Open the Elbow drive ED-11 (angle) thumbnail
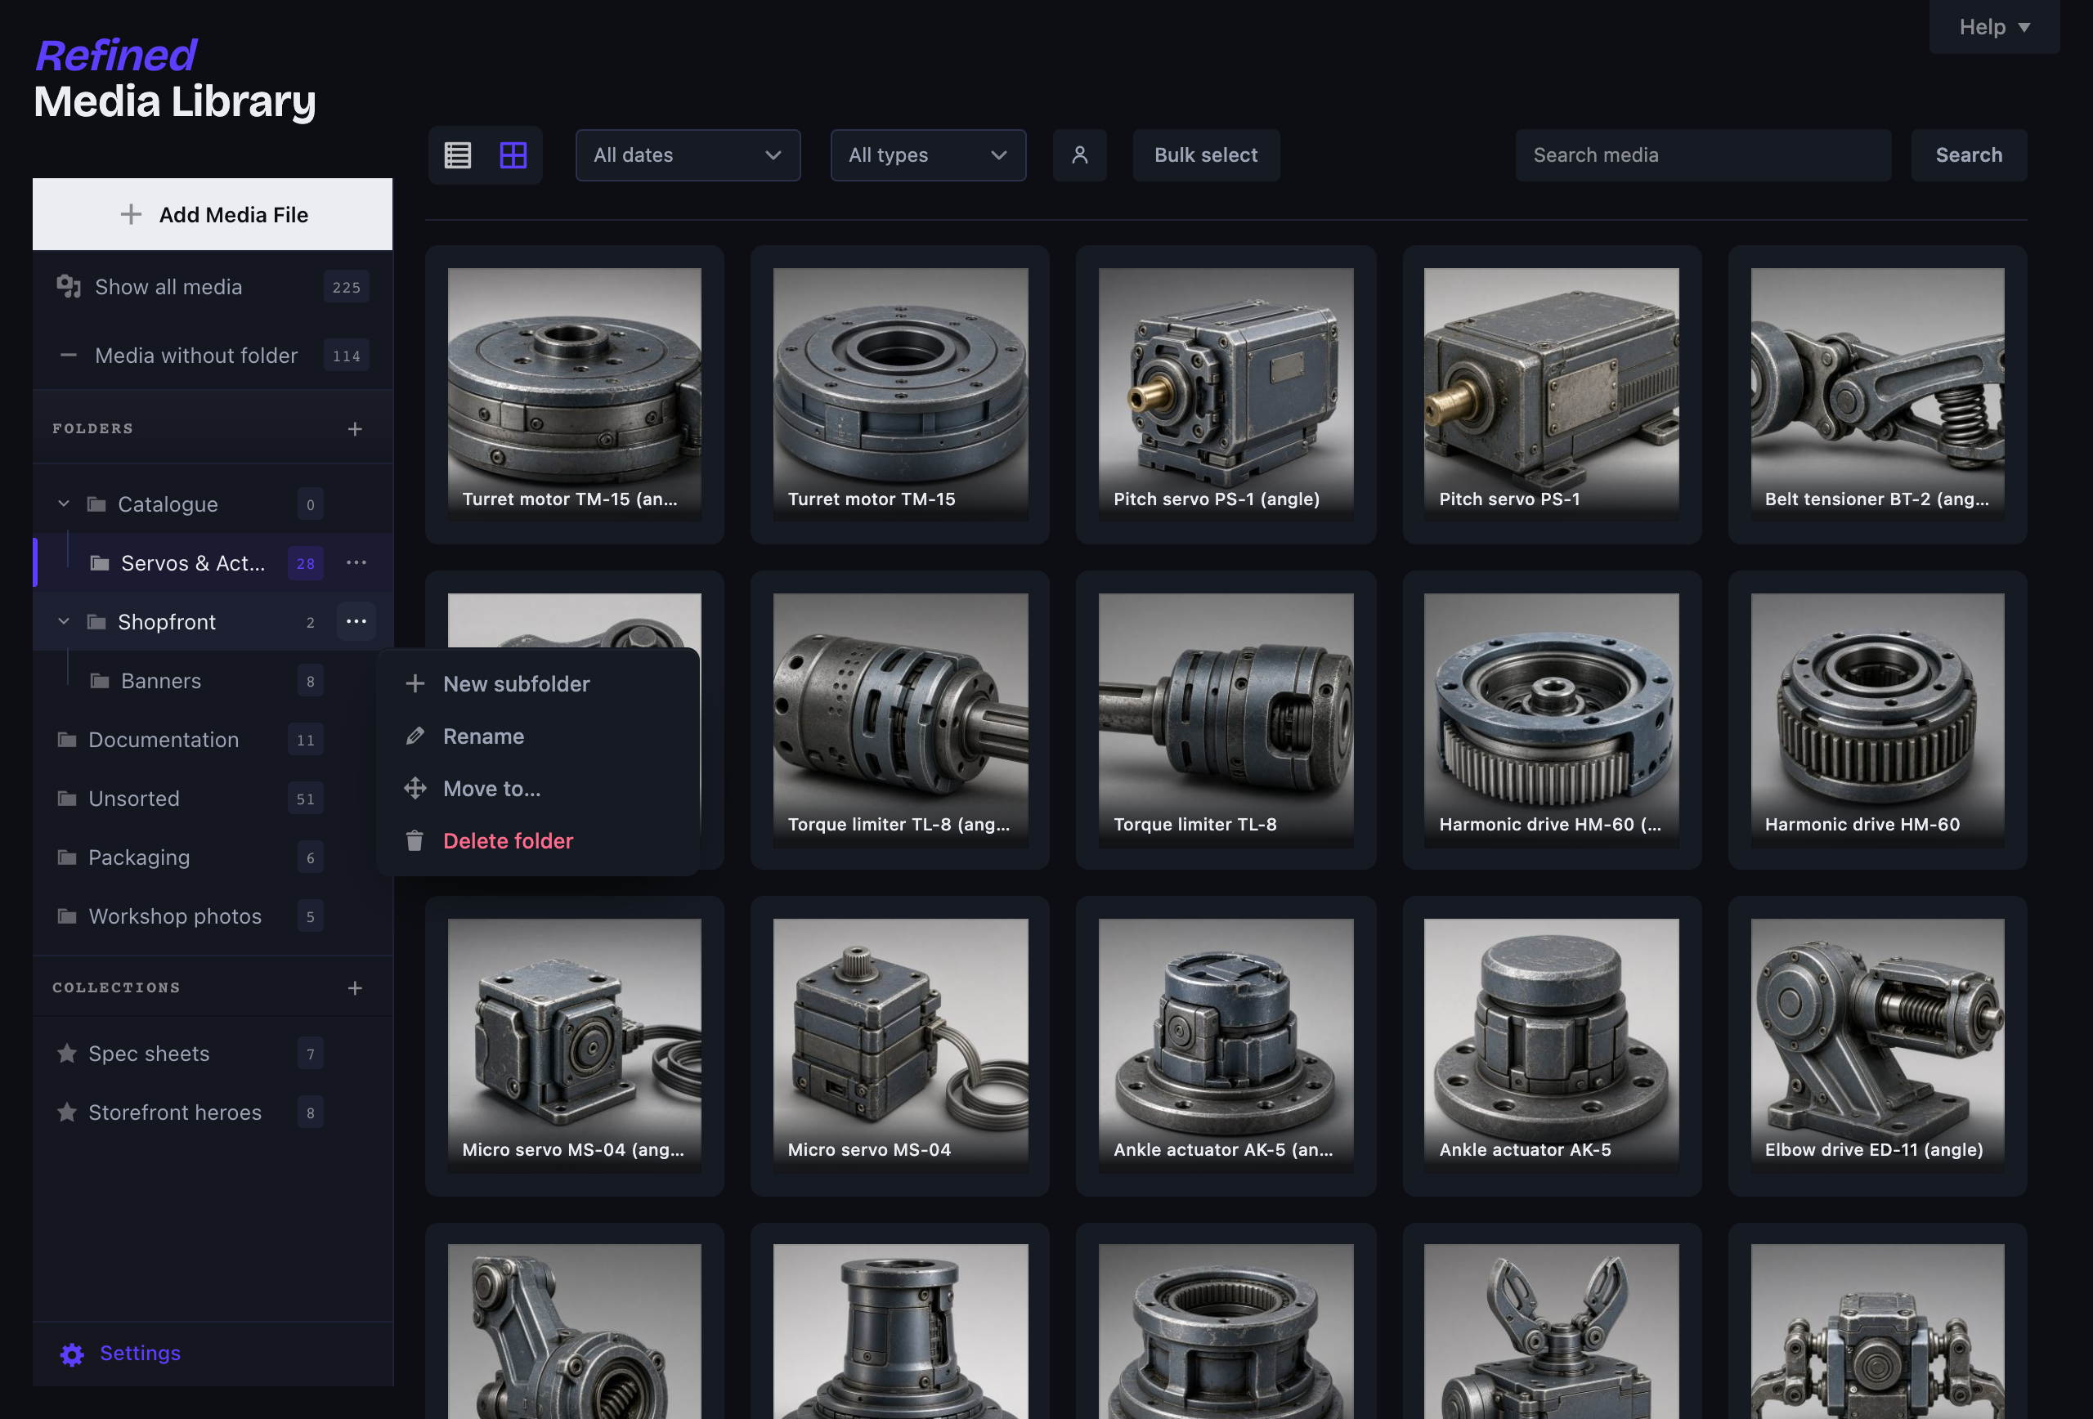The width and height of the screenshot is (2093, 1419). pyautogui.click(x=1877, y=1045)
